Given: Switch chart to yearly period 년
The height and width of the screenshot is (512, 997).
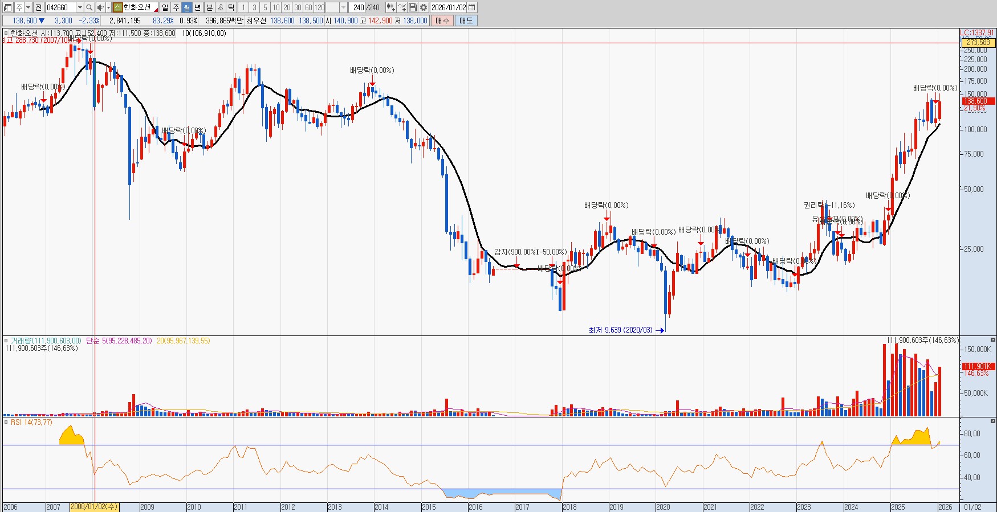Looking at the screenshot, I should tap(197, 7).
